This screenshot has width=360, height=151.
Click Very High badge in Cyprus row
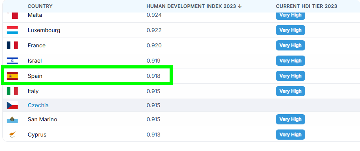click(291, 135)
